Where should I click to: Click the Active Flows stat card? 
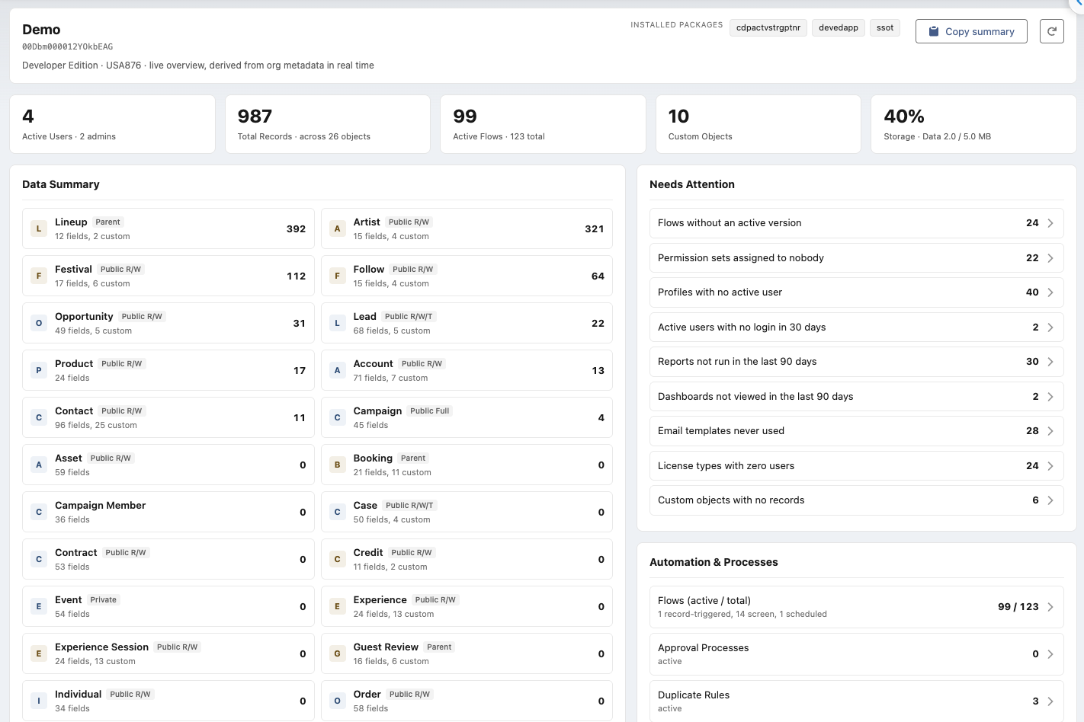click(x=543, y=124)
